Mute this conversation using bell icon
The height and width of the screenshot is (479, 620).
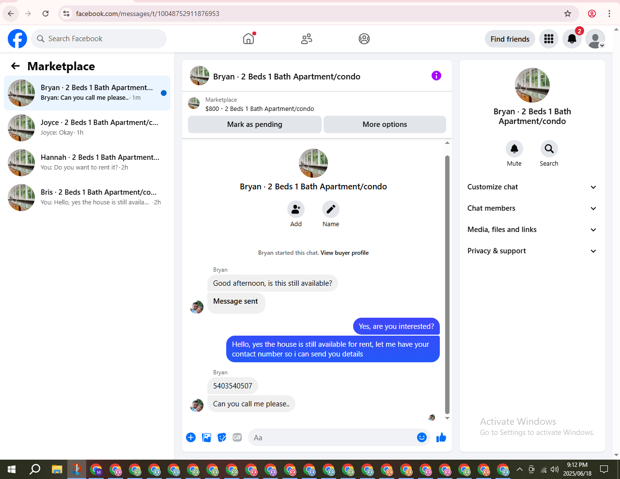pos(514,149)
